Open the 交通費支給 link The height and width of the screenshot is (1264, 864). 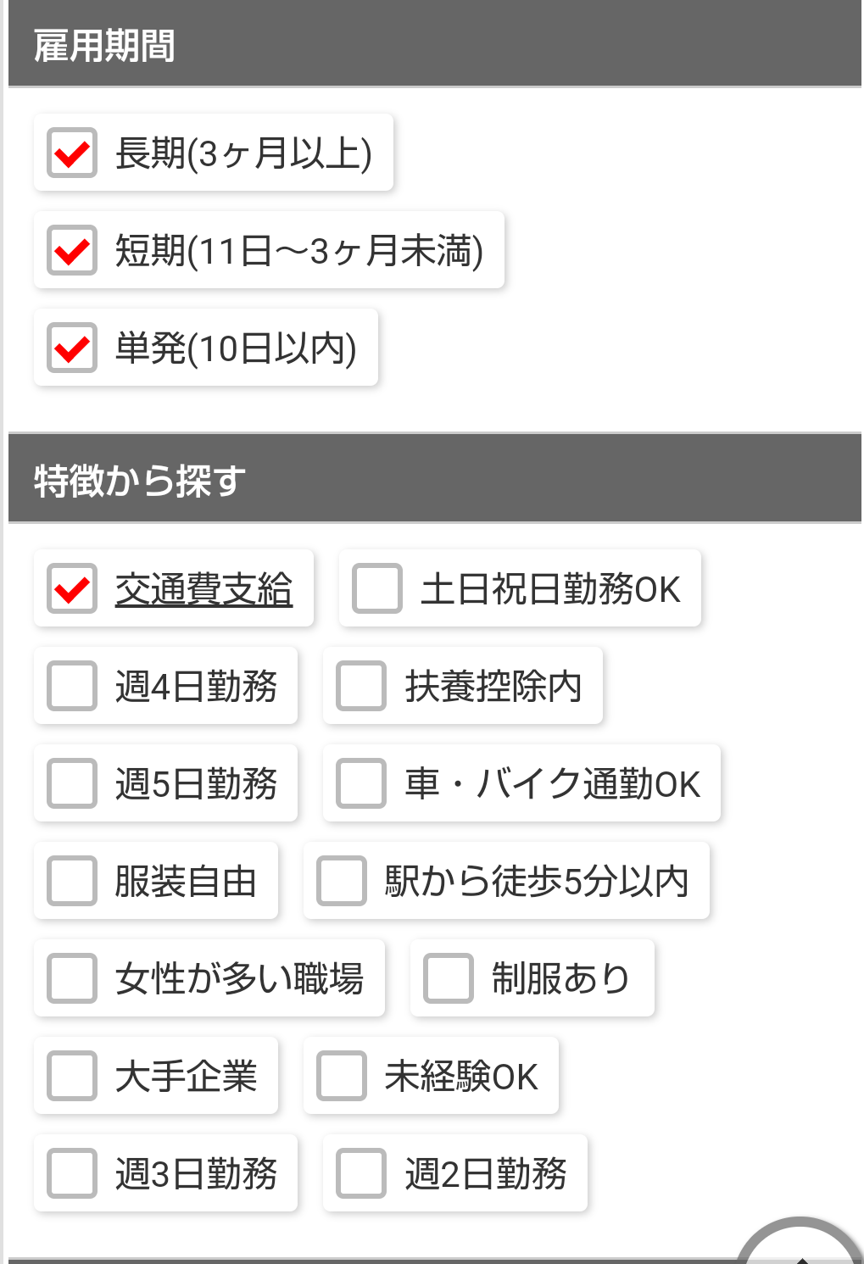203,589
